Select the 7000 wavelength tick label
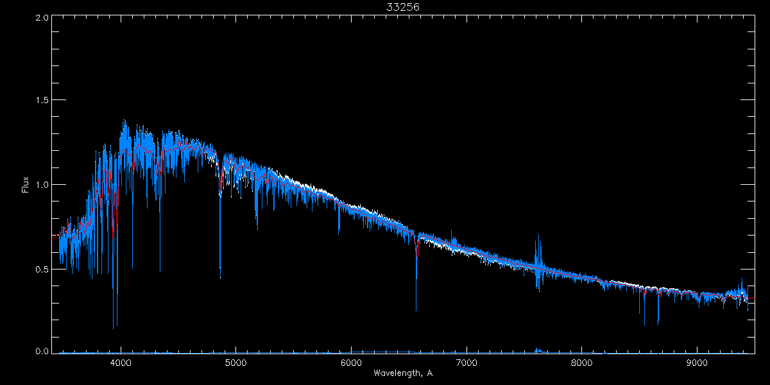Screen dimensions: 770x385 pyautogui.click(x=466, y=362)
